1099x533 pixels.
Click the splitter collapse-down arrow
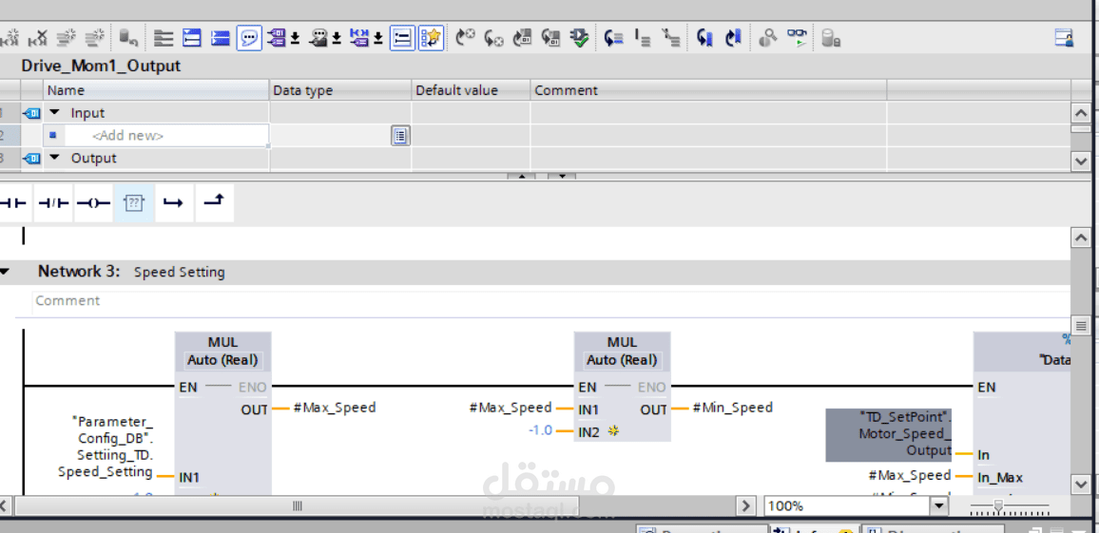click(x=562, y=177)
